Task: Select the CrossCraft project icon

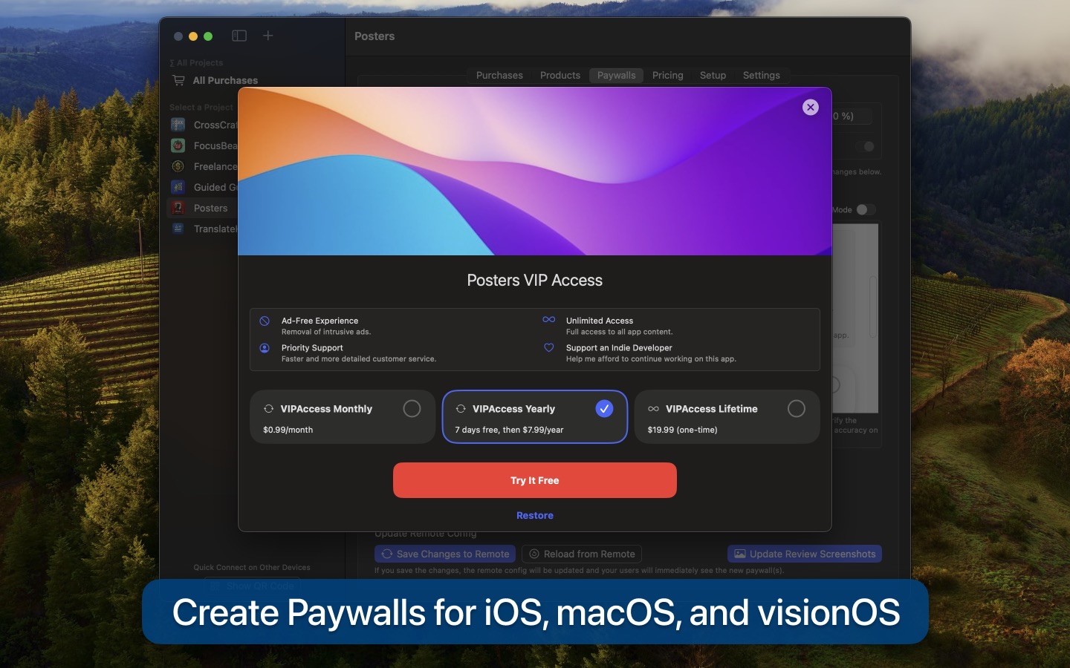Action: 178,125
